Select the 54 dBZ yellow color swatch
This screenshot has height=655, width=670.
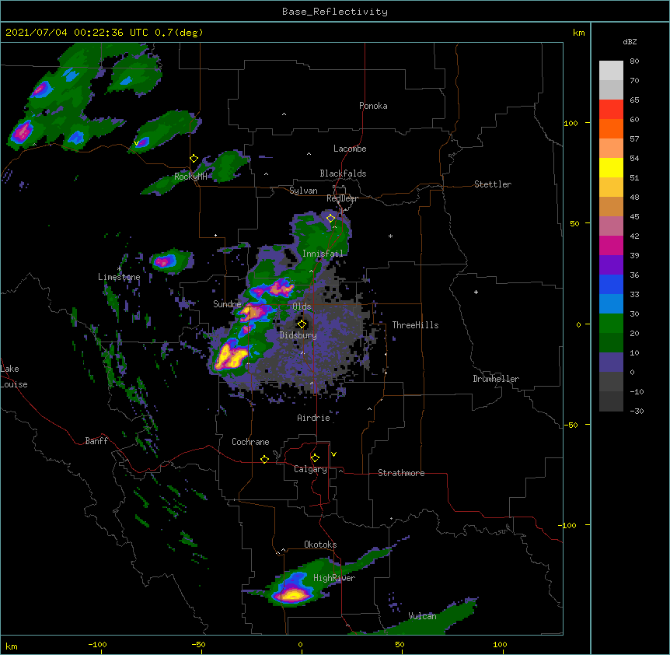[x=611, y=167]
